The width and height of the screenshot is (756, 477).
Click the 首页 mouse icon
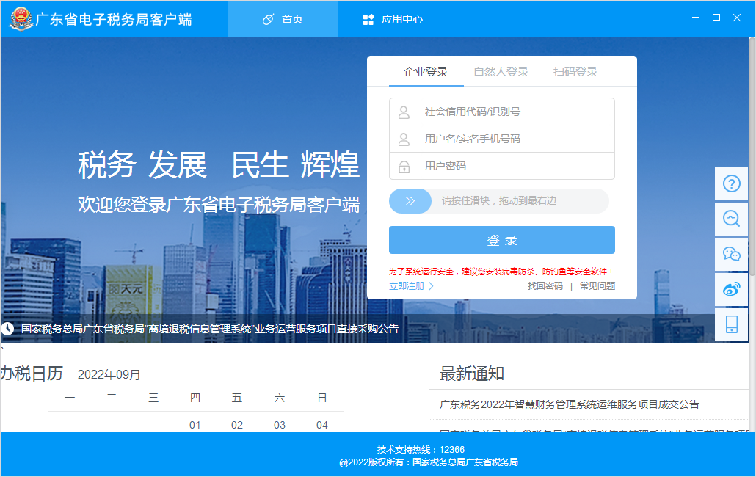click(268, 19)
